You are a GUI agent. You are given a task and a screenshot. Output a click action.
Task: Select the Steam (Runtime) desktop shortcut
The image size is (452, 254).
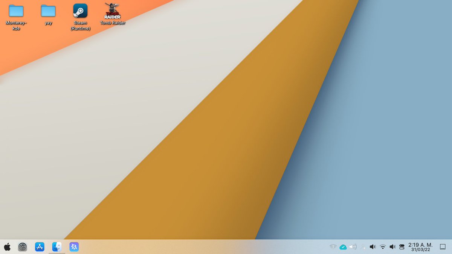[x=80, y=17]
